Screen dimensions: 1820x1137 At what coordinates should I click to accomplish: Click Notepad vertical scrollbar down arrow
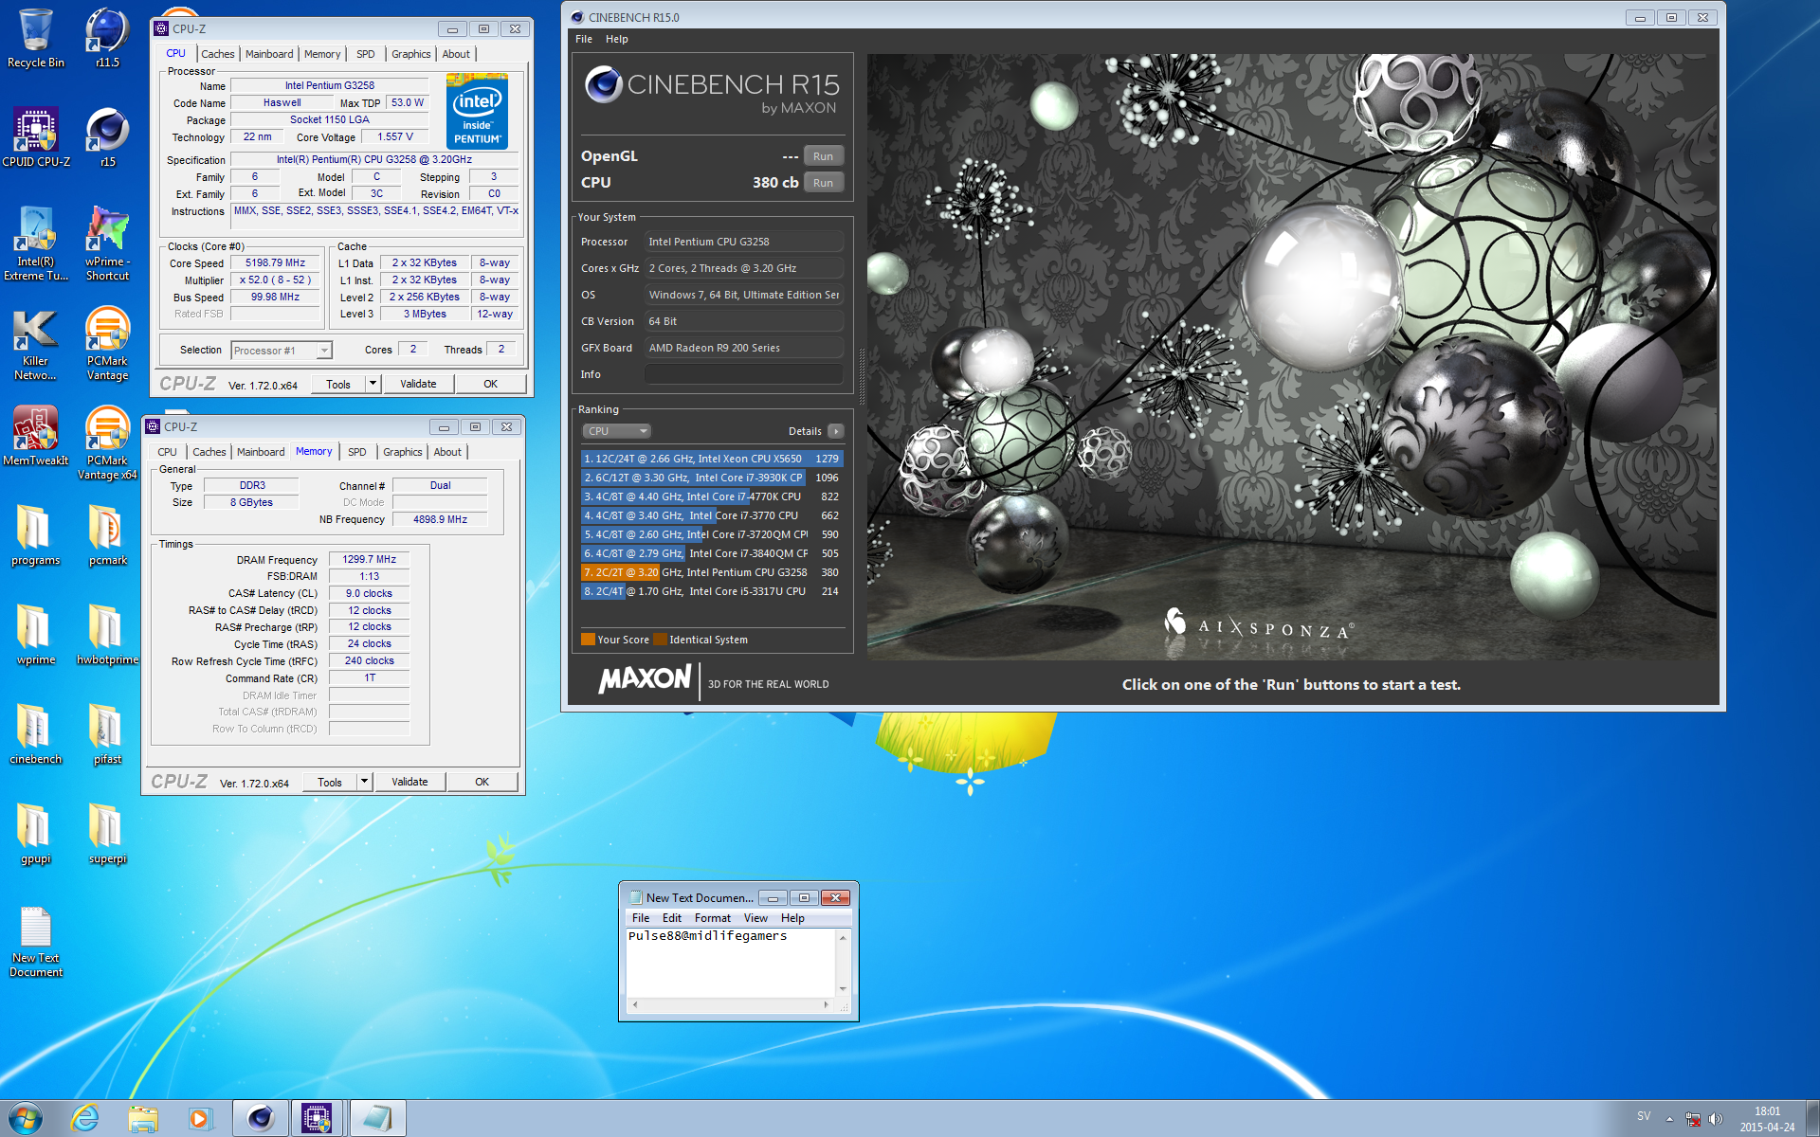click(843, 989)
